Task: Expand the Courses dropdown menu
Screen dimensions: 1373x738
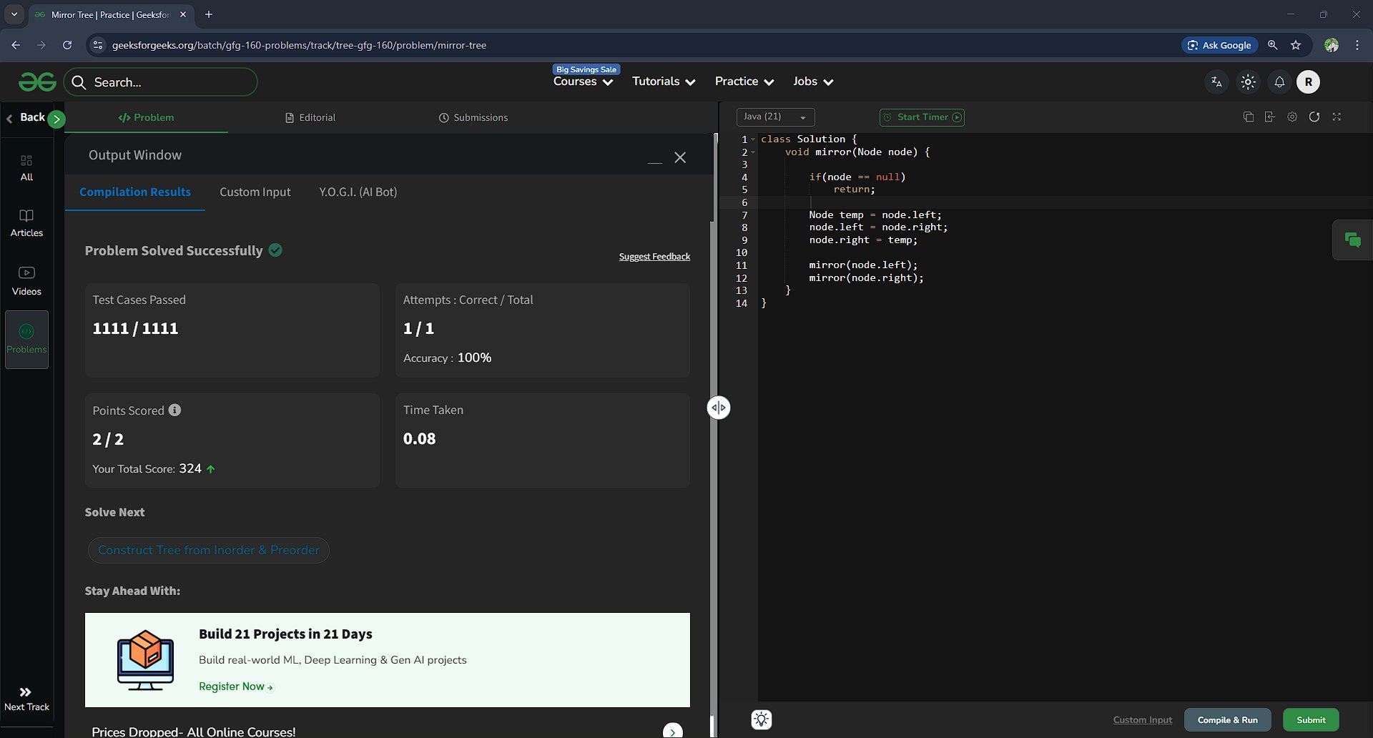Action: [583, 82]
